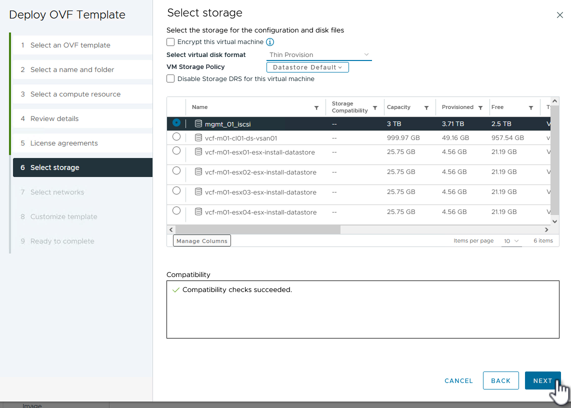Click the horizontal table scrollbar
Viewport: 571px width, 408px height.
coord(258,229)
